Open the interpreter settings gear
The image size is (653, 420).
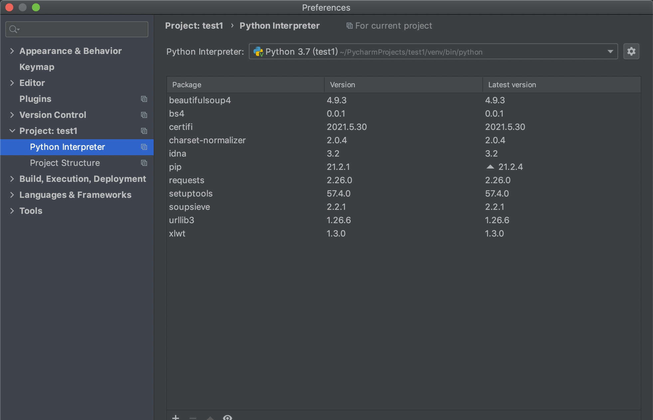[631, 51]
